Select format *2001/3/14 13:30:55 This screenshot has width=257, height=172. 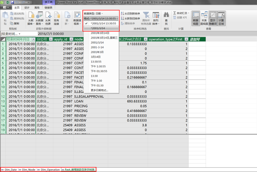(101, 24)
